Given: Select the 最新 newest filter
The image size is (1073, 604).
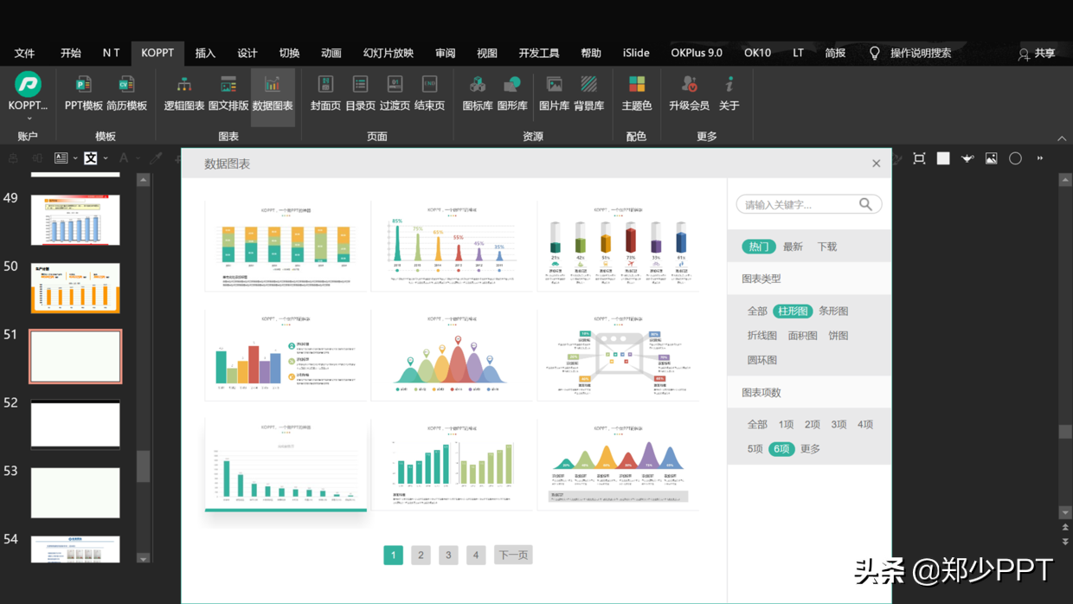Looking at the screenshot, I should 793,247.
